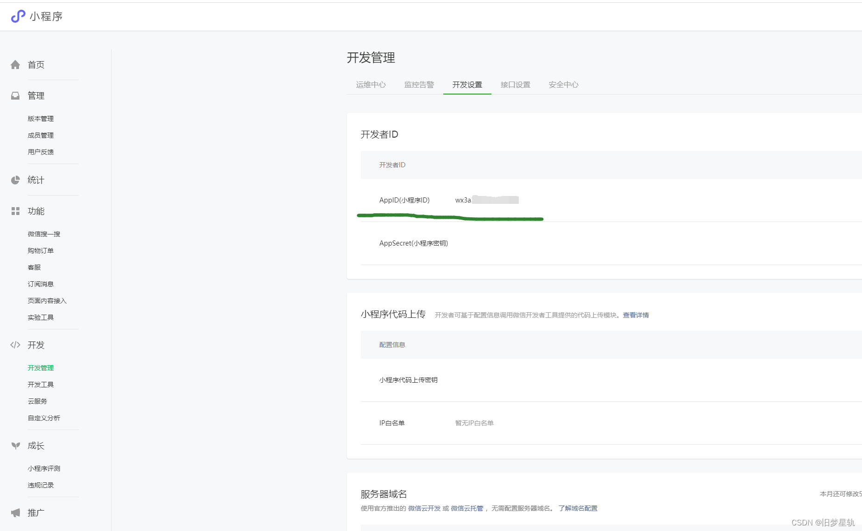The height and width of the screenshot is (531, 862).
Task: Click the inbox icon beside 管理
Action: tap(15, 95)
